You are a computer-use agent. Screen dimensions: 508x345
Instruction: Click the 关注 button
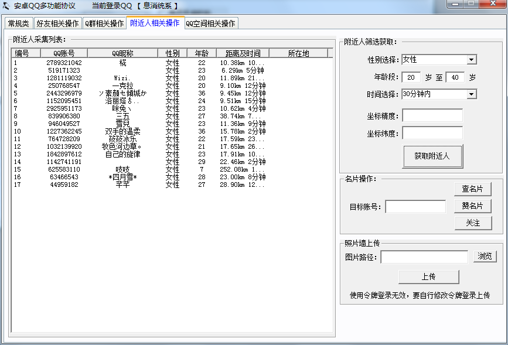(473, 223)
